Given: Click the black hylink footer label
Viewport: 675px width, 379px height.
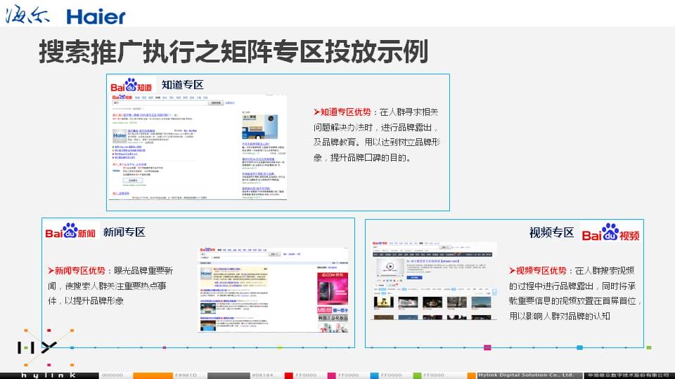Looking at the screenshot, I should pos(49,375).
